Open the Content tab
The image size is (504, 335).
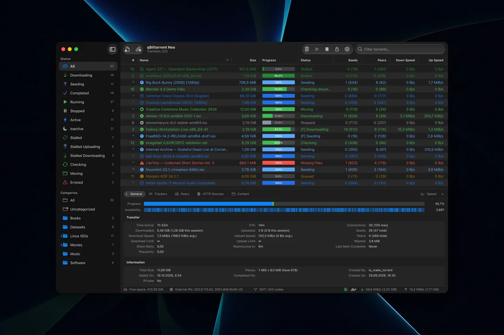pyautogui.click(x=240, y=194)
